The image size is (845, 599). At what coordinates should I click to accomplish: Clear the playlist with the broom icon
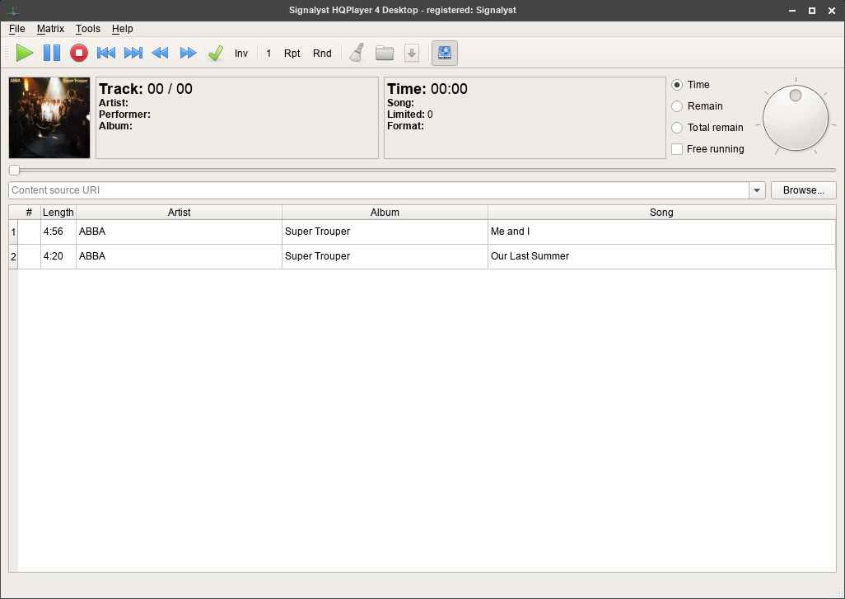coord(357,54)
